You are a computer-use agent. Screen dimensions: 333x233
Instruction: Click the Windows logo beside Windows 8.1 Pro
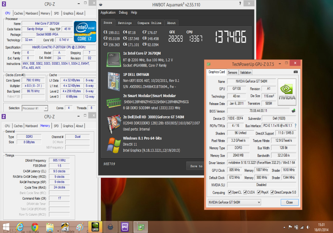114,145
